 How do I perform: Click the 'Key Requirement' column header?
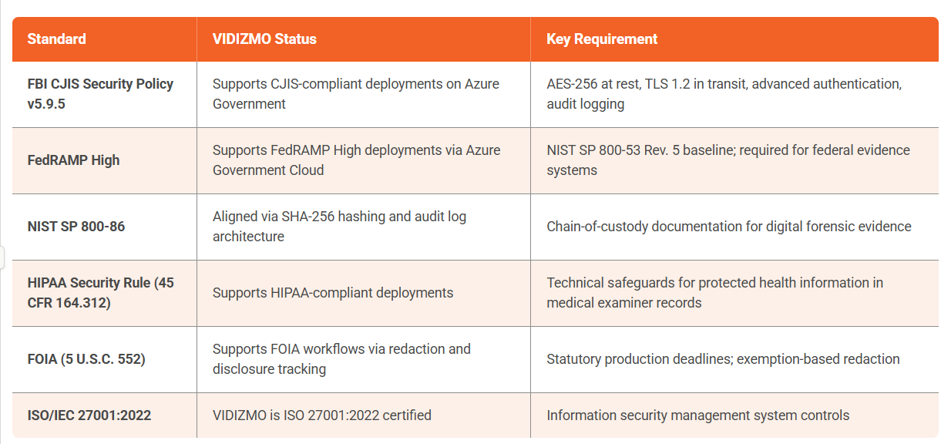pos(734,39)
